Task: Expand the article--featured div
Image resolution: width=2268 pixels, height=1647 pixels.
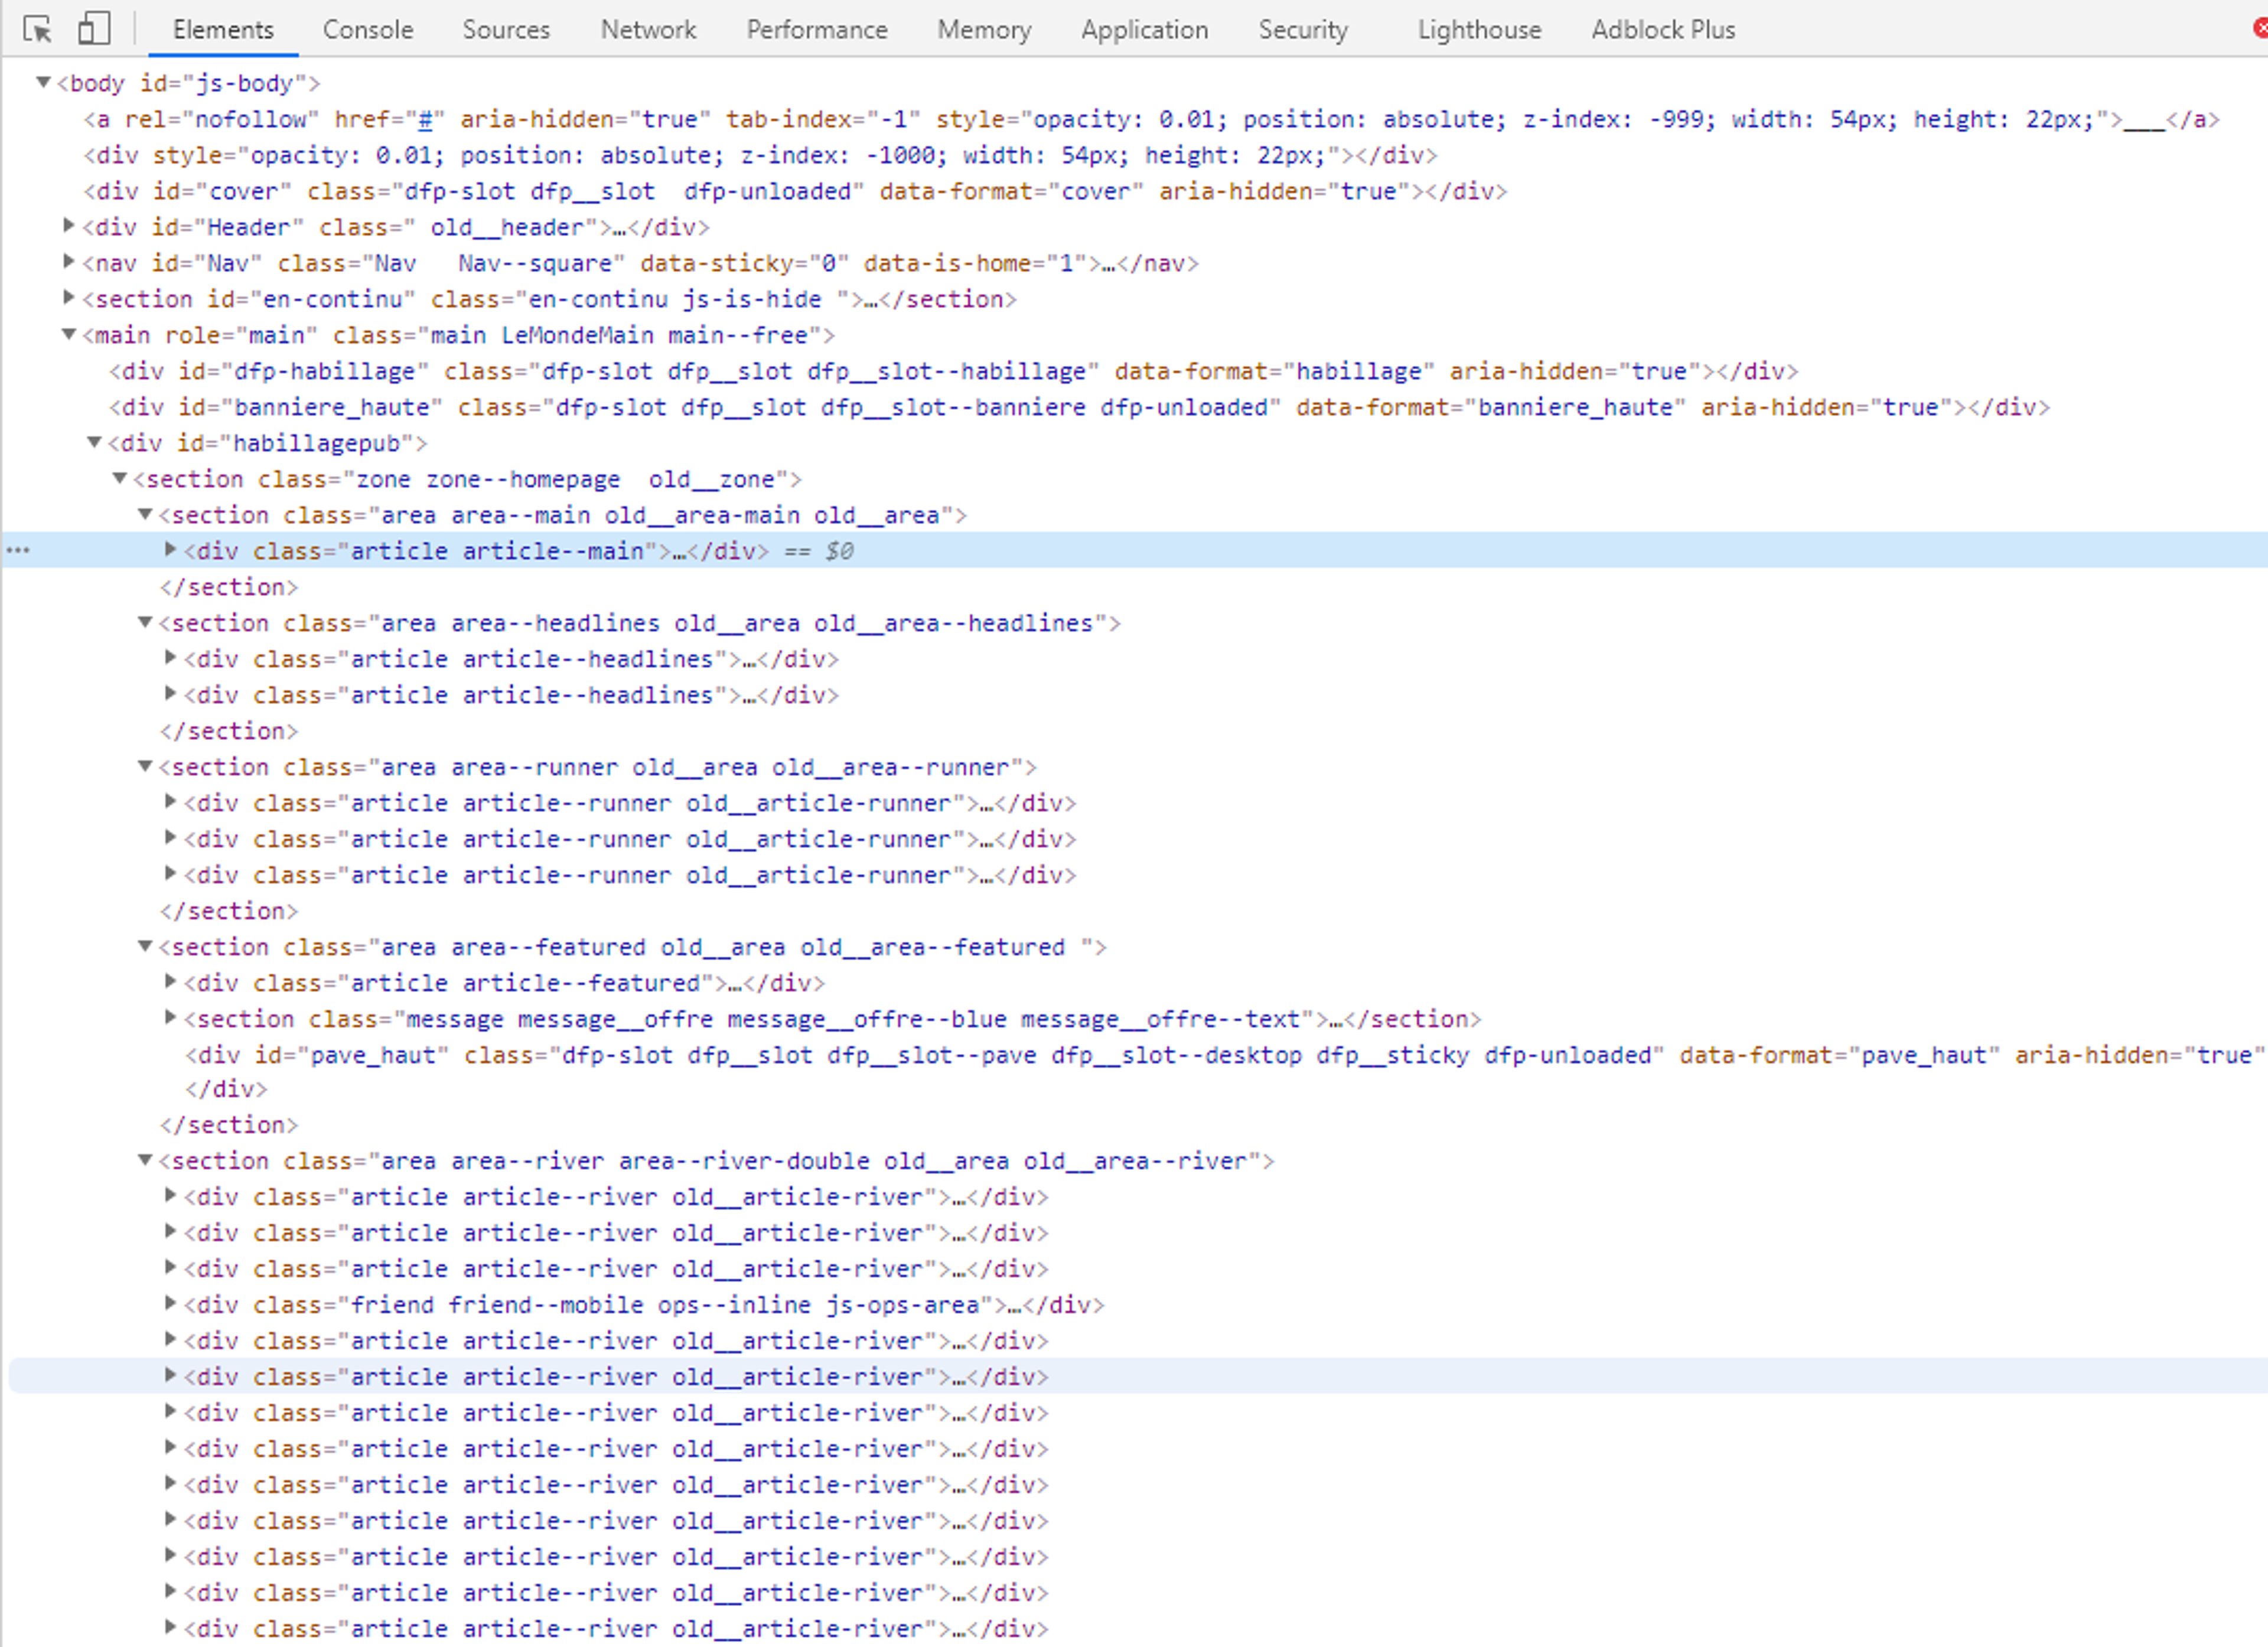Action: [170, 982]
